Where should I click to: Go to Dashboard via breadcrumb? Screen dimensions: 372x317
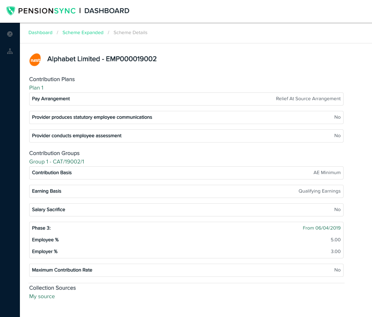point(40,33)
